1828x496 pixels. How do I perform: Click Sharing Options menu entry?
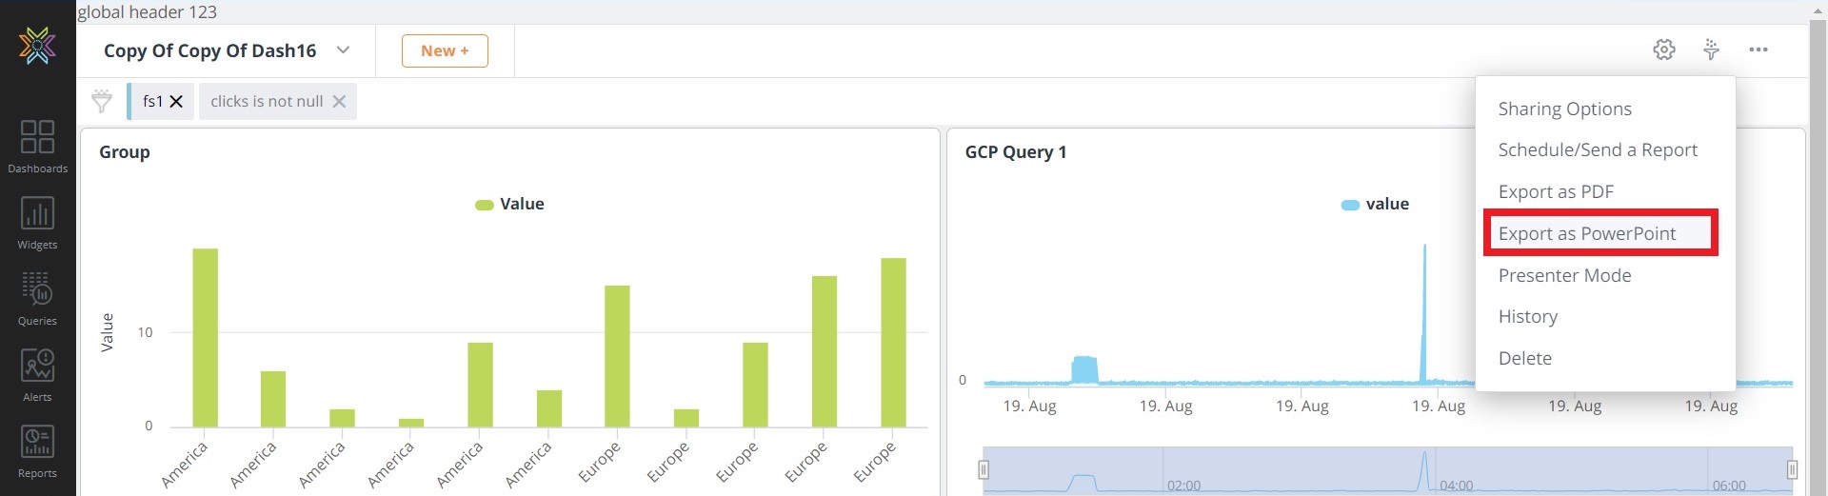pyautogui.click(x=1564, y=109)
